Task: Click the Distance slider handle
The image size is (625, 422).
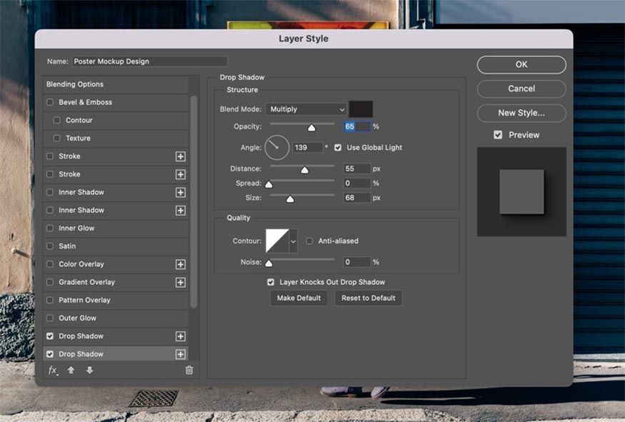Action: coord(304,170)
